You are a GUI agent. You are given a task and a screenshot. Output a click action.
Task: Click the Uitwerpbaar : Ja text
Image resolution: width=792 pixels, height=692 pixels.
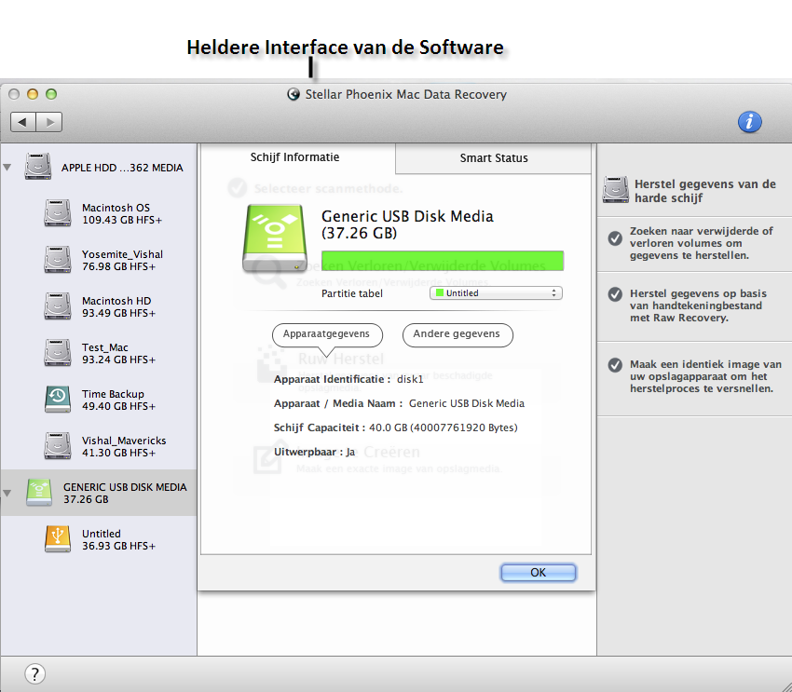(x=315, y=453)
